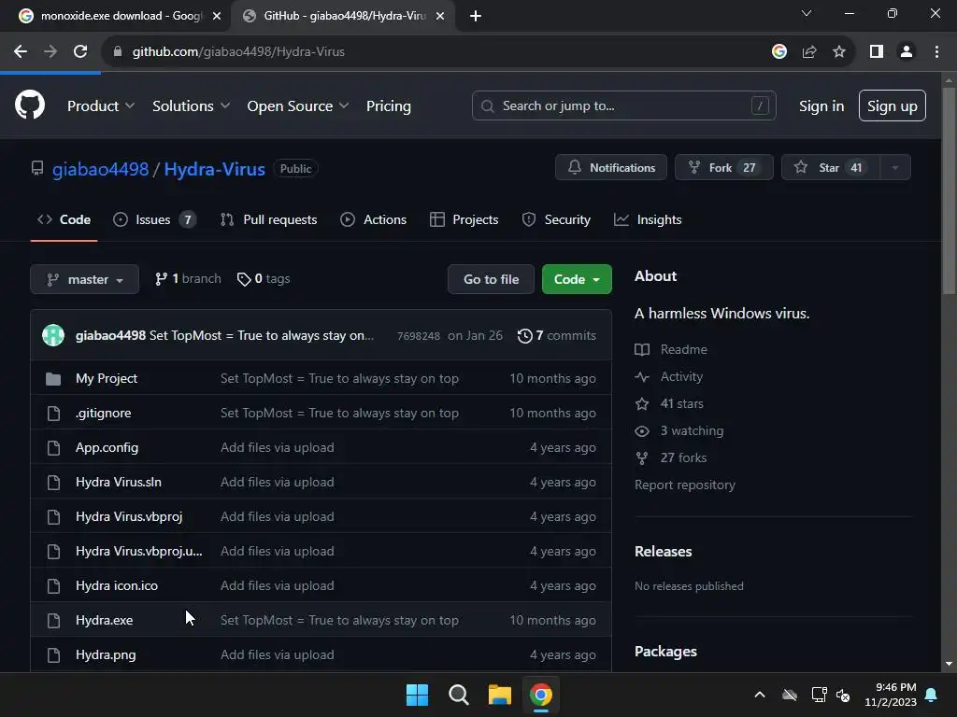This screenshot has height=717, width=957.
Task: Open the Issues tab
Action: (x=154, y=219)
